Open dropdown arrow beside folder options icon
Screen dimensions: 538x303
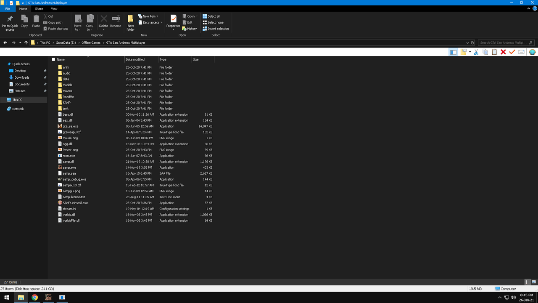coord(470,52)
